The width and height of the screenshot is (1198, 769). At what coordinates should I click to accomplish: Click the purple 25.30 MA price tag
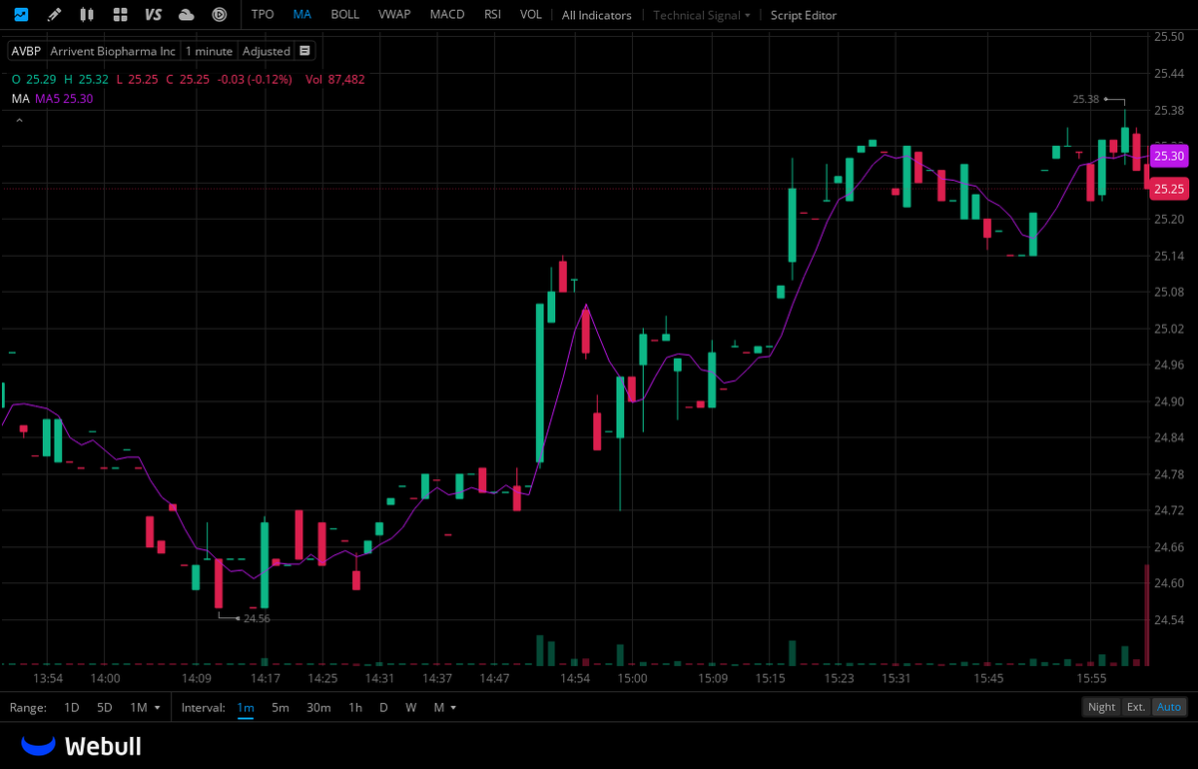point(1169,156)
